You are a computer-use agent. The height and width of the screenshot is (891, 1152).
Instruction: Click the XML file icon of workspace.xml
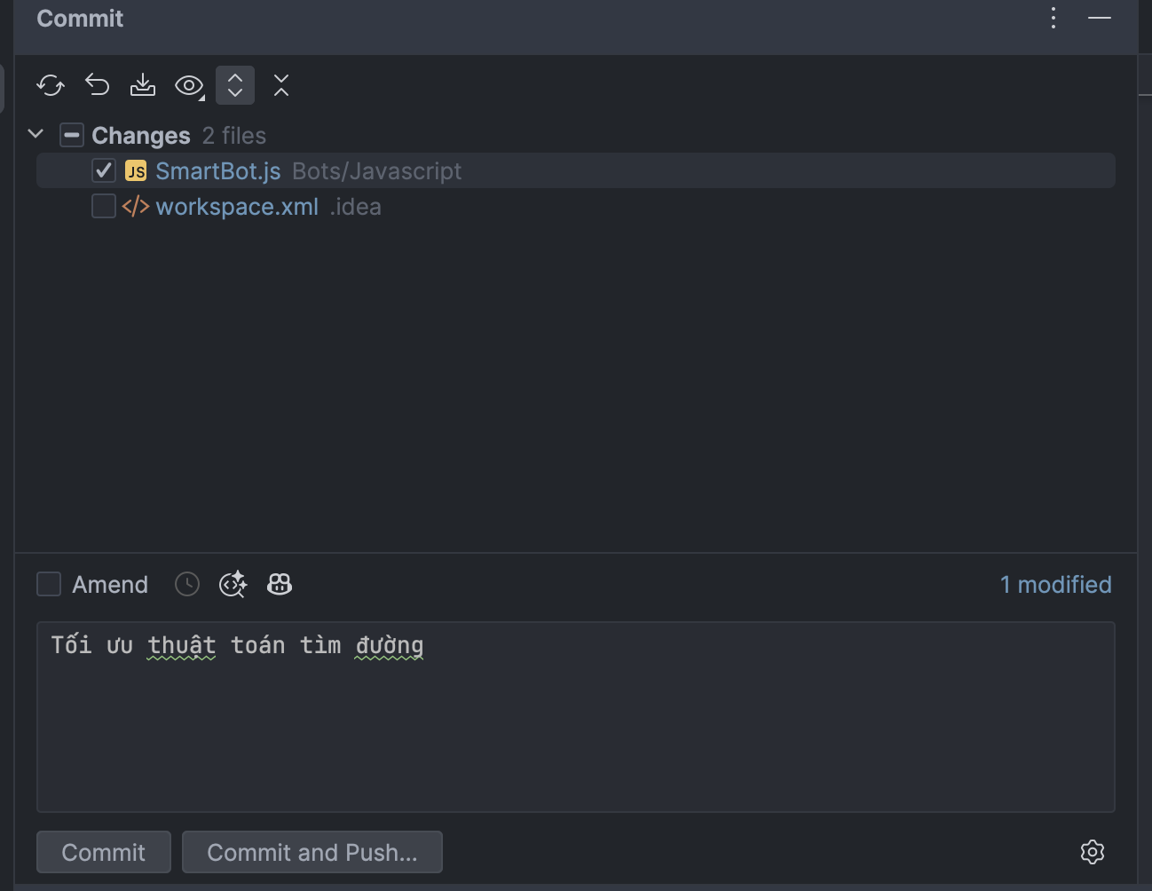coord(136,207)
